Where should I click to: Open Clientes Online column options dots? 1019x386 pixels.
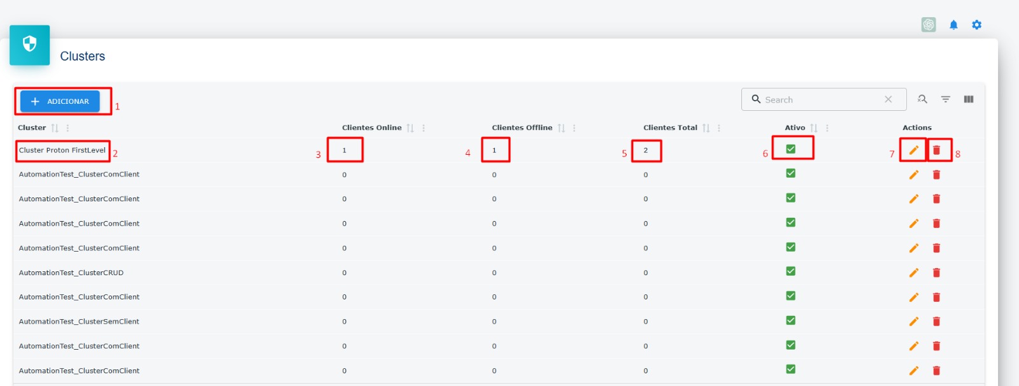click(x=424, y=128)
